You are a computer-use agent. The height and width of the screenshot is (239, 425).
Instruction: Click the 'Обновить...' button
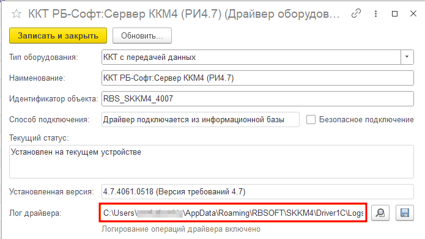(x=142, y=35)
